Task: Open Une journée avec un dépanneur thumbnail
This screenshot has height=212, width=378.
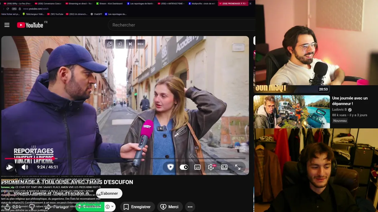Action: [291, 112]
